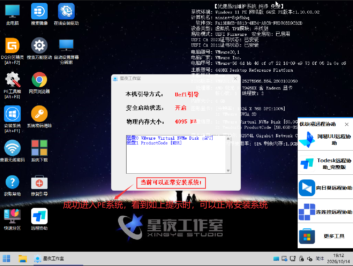
Task: Open the Windows Start button
Action: pos(6,258)
